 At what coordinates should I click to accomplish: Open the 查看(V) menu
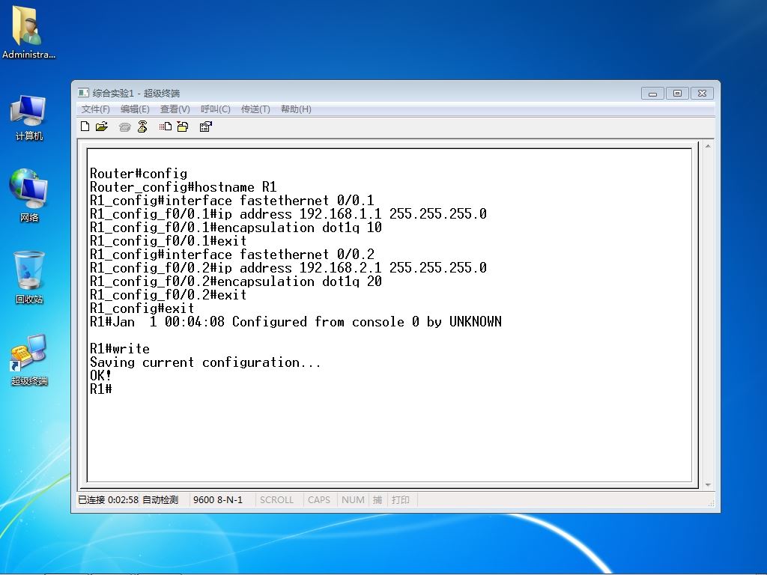[x=175, y=109]
